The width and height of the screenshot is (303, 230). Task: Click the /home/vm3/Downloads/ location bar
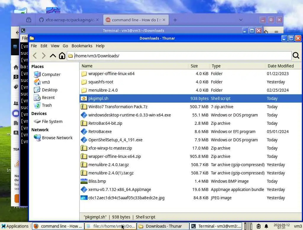coord(179,56)
